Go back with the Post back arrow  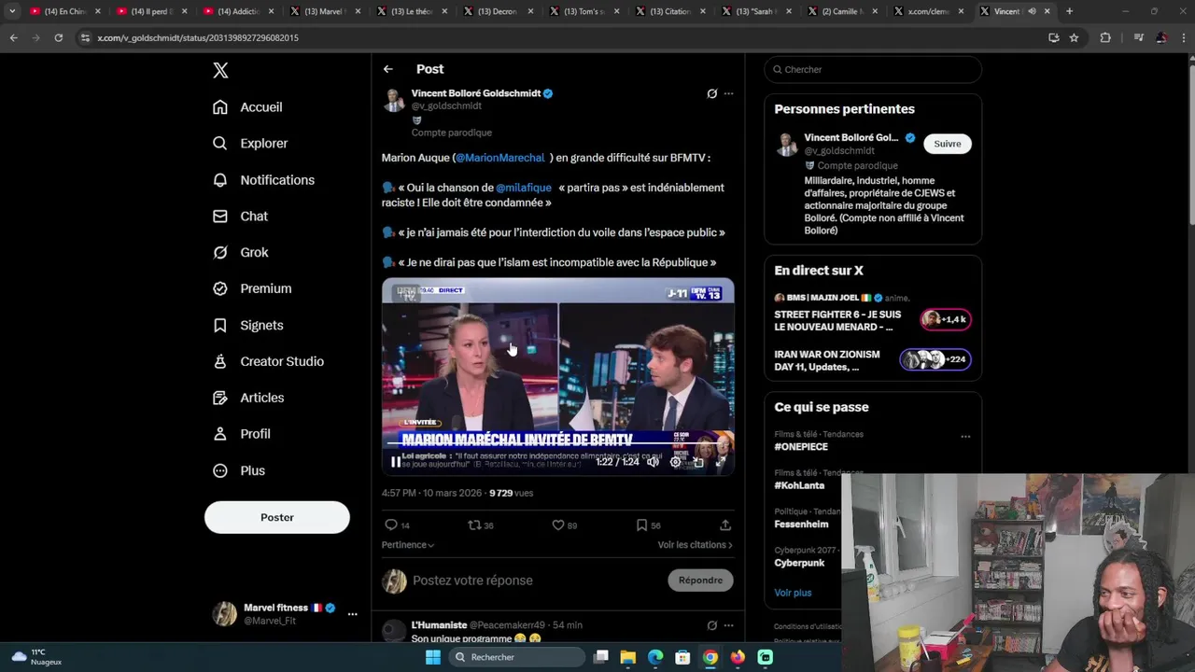(388, 69)
